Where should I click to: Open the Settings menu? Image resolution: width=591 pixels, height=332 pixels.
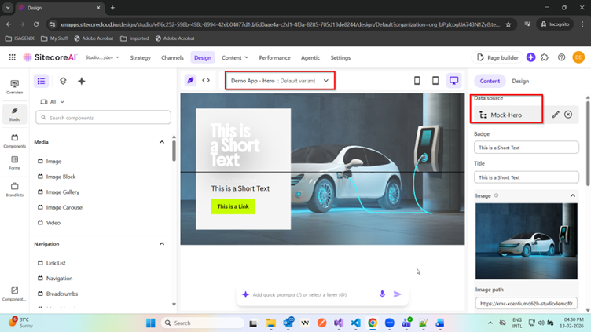pos(340,57)
